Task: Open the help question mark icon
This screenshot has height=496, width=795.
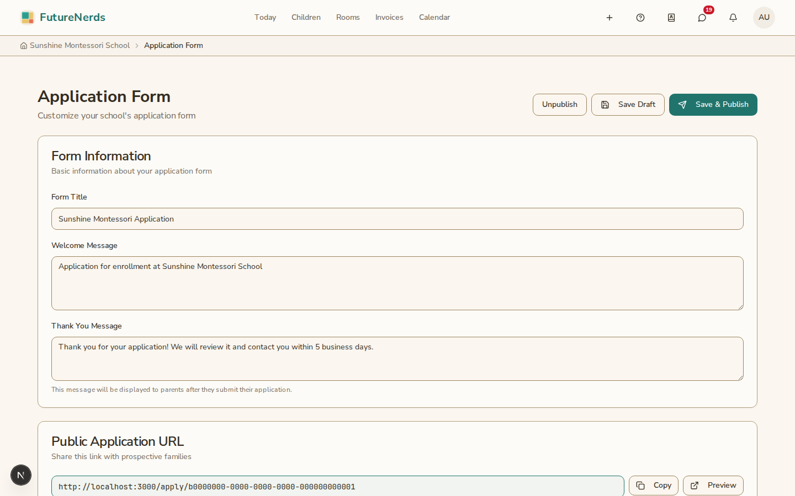Action: (x=640, y=18)
